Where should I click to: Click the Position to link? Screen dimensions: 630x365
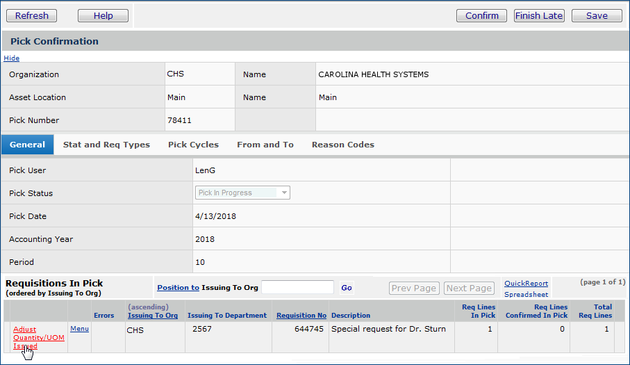click(178, 287)
